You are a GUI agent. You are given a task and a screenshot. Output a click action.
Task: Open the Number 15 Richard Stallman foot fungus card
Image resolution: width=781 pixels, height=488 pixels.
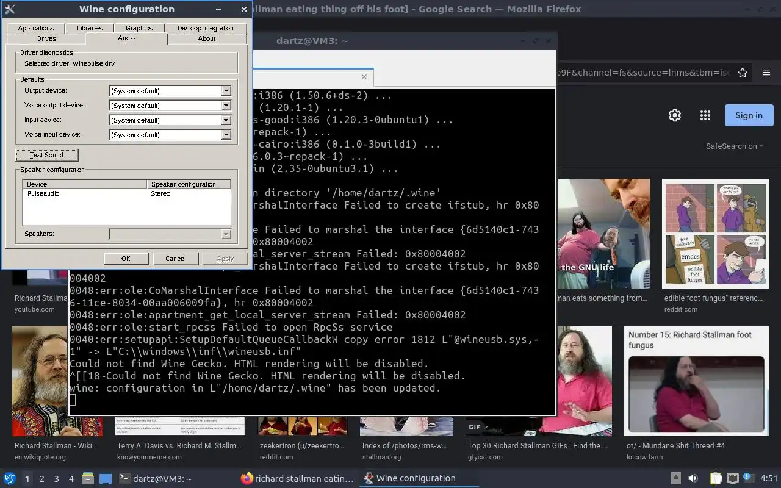pos(696,381)
